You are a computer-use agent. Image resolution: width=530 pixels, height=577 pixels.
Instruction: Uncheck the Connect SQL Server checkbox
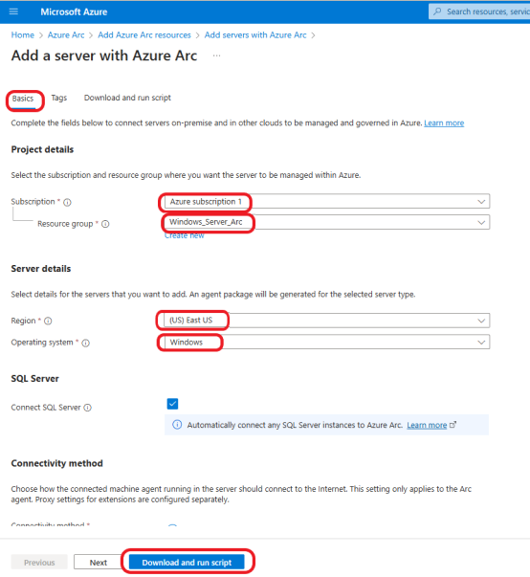coord(172,404)
